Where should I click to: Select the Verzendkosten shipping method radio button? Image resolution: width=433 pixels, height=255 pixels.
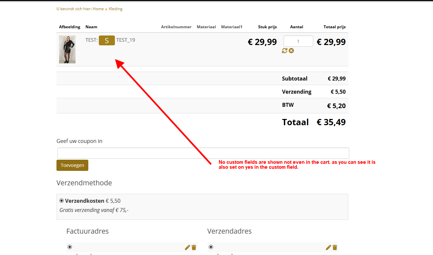click(x=61, y=200)
